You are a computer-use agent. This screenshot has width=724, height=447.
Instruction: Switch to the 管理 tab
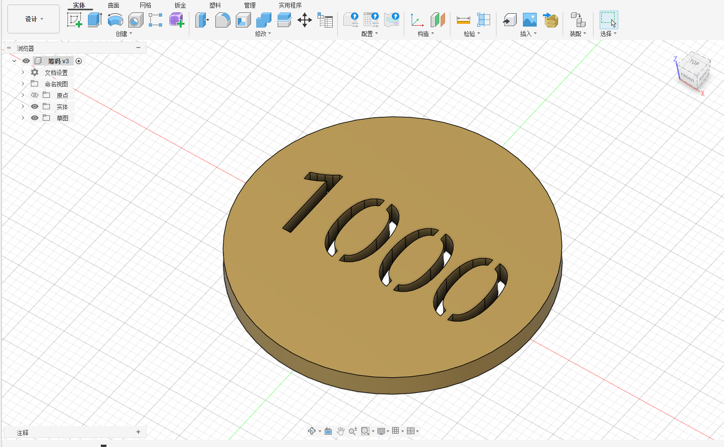[x=250, y=5]
